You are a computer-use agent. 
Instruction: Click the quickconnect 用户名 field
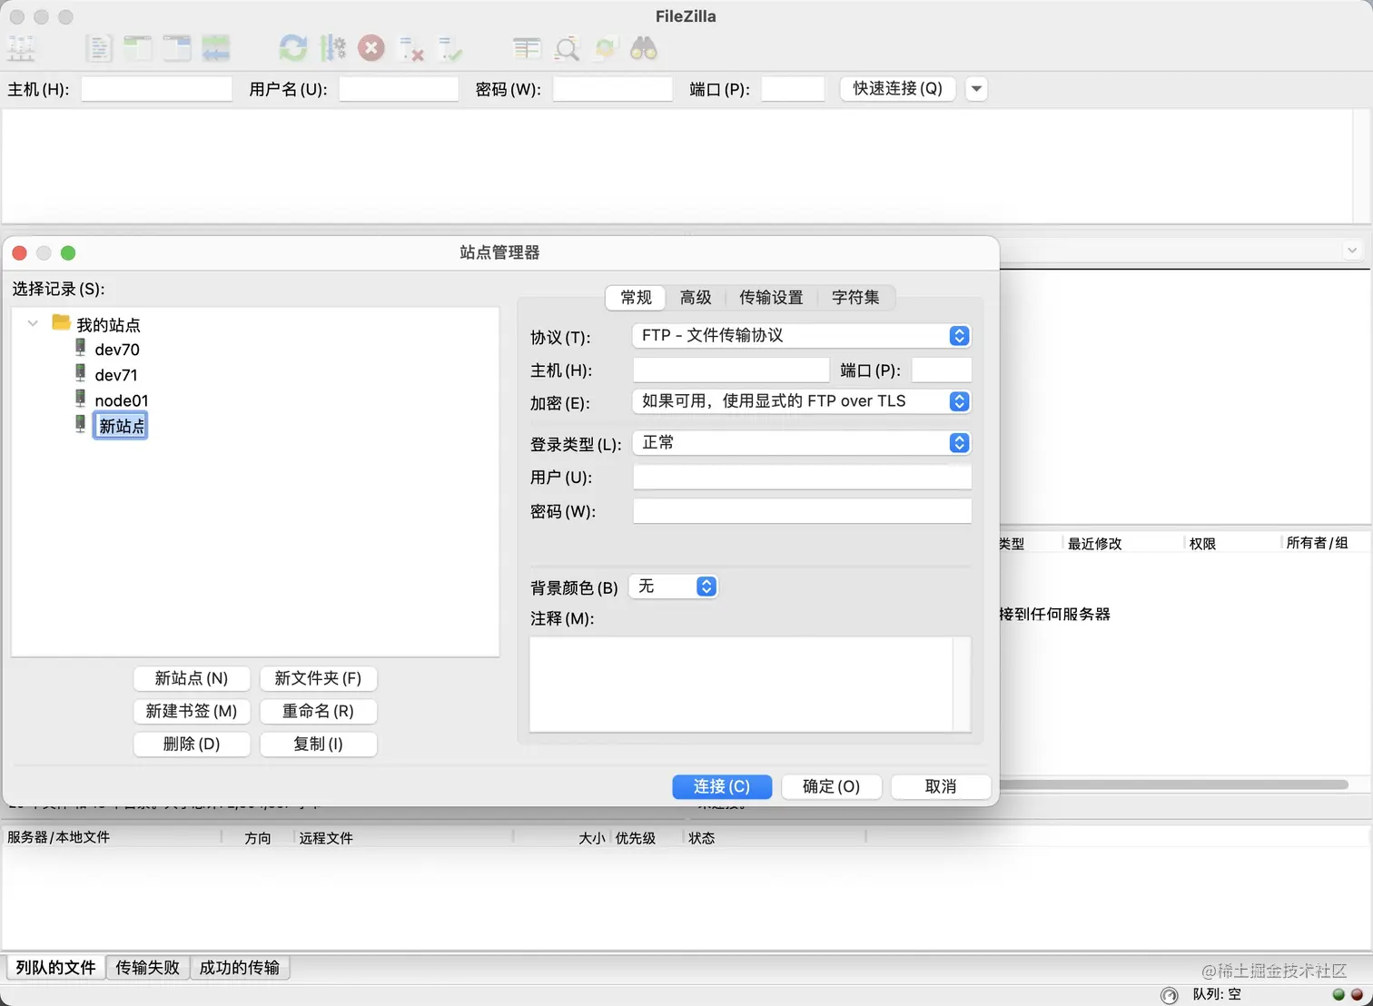click(x=399, y=89)
